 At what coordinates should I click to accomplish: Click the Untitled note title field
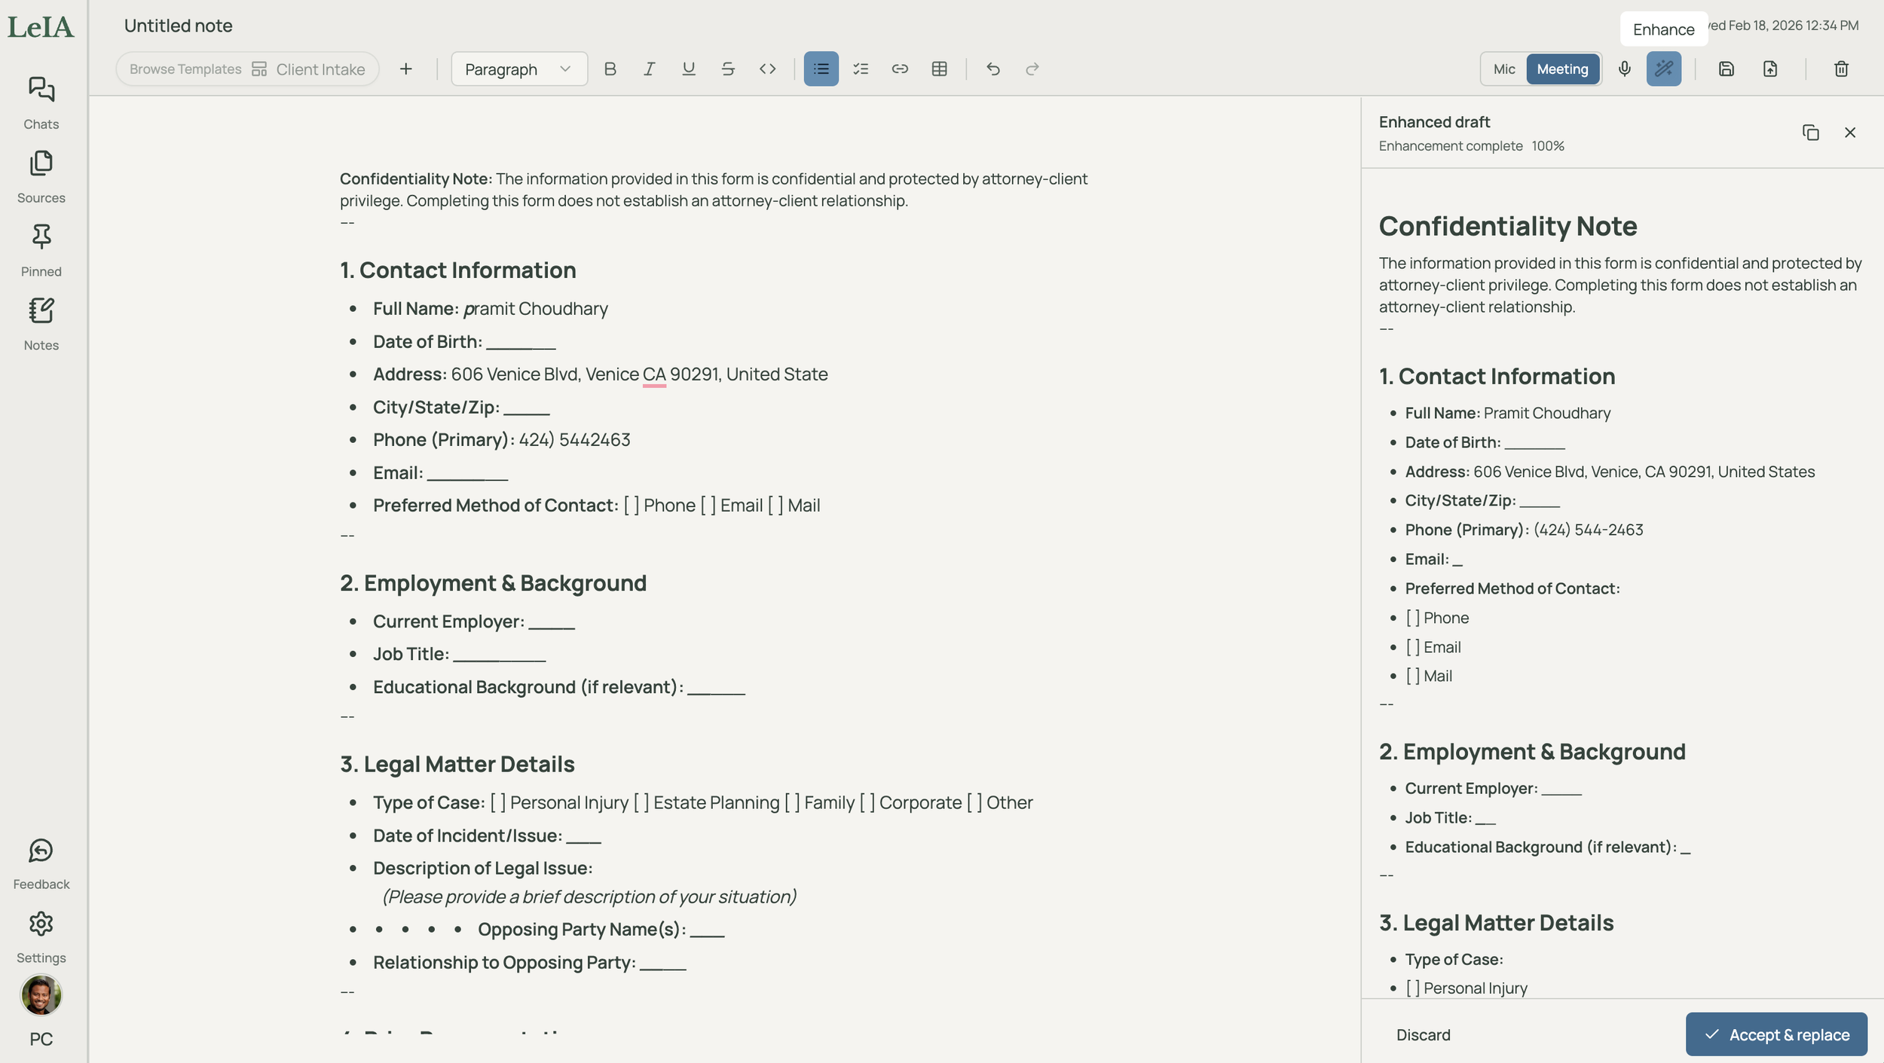tap(178, 26)
